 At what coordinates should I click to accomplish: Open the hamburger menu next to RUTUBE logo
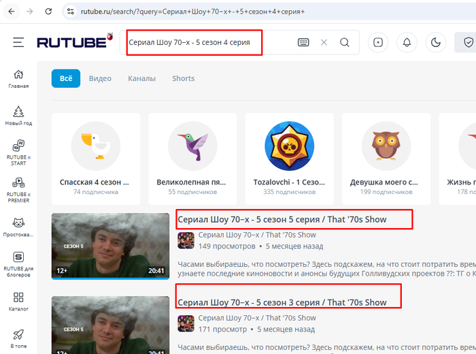click(x=18, y=42)
